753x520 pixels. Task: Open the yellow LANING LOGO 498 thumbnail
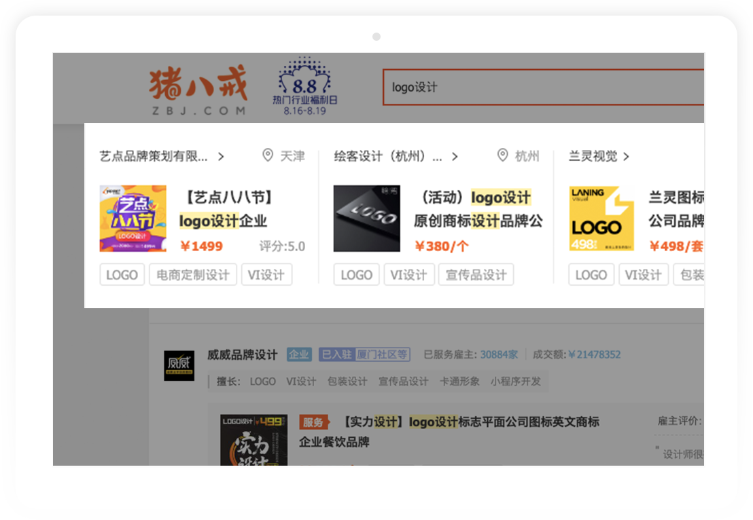click(601, 219)
